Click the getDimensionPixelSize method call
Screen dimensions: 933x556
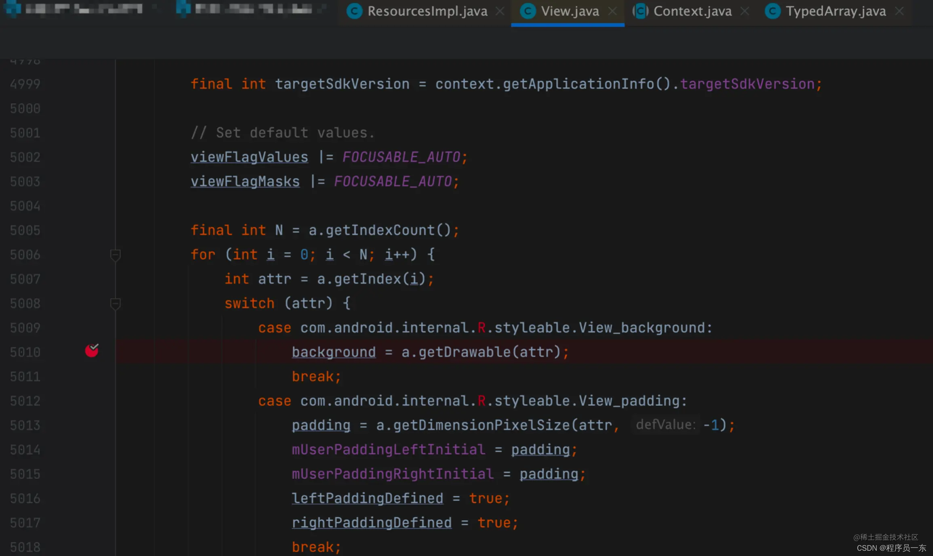click(481, 425)
